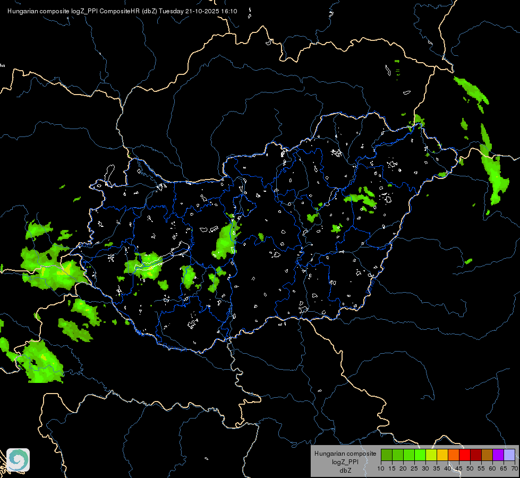Click the 'Hungarian composite' legend label
The width and height of the screenshot is (520, 478).
(345, 454)
